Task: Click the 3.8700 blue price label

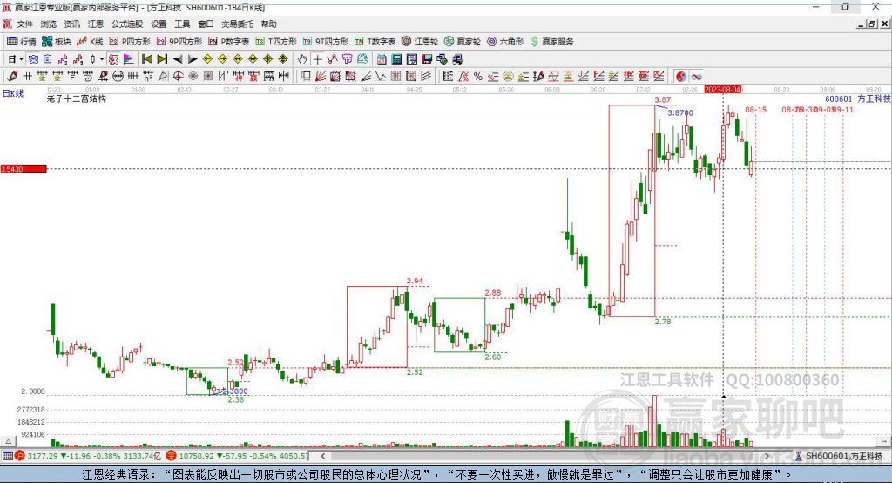Action: point(679,112)
